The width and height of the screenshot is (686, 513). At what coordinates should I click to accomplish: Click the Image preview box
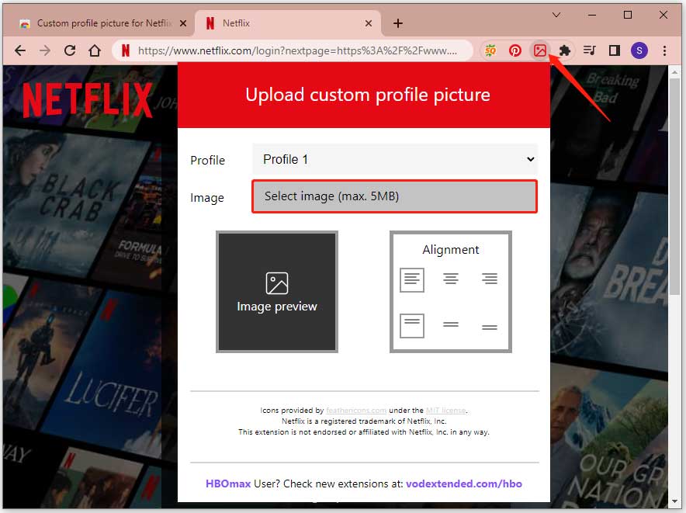point(277,292)
